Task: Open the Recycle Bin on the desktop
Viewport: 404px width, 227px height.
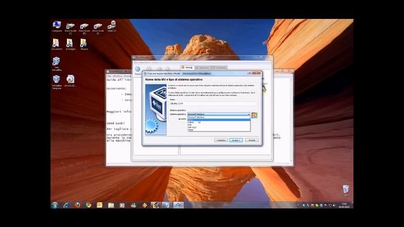Action: (x=346, y=190)
